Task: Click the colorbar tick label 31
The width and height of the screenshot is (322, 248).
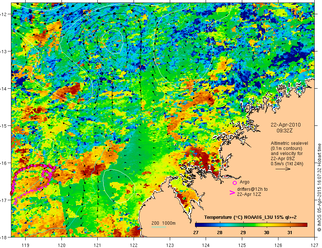Action: (290, 232)
